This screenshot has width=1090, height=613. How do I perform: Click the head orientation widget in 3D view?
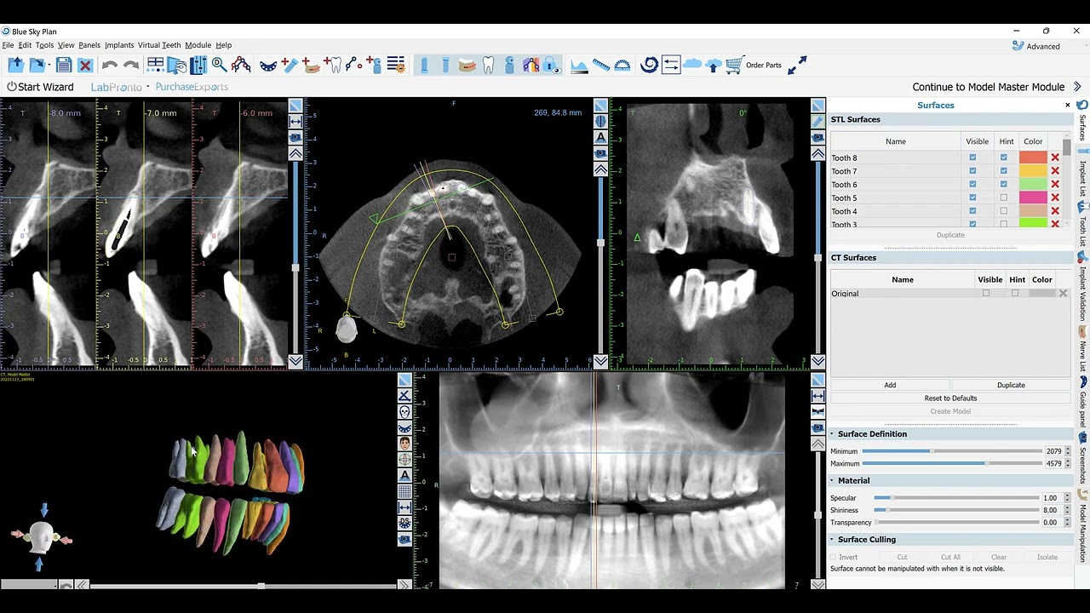[x=42, y=536]
